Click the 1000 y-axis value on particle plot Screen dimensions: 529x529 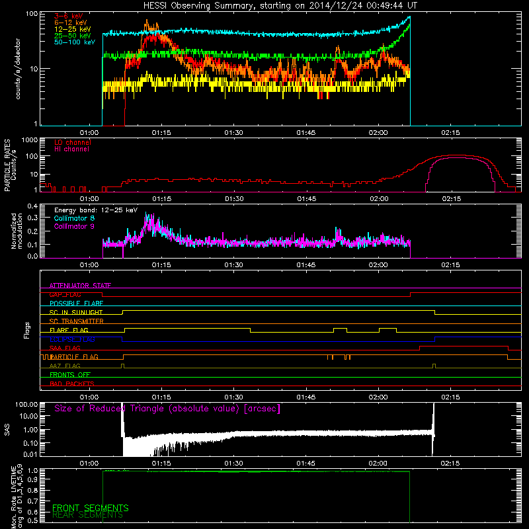pos(29,140)
